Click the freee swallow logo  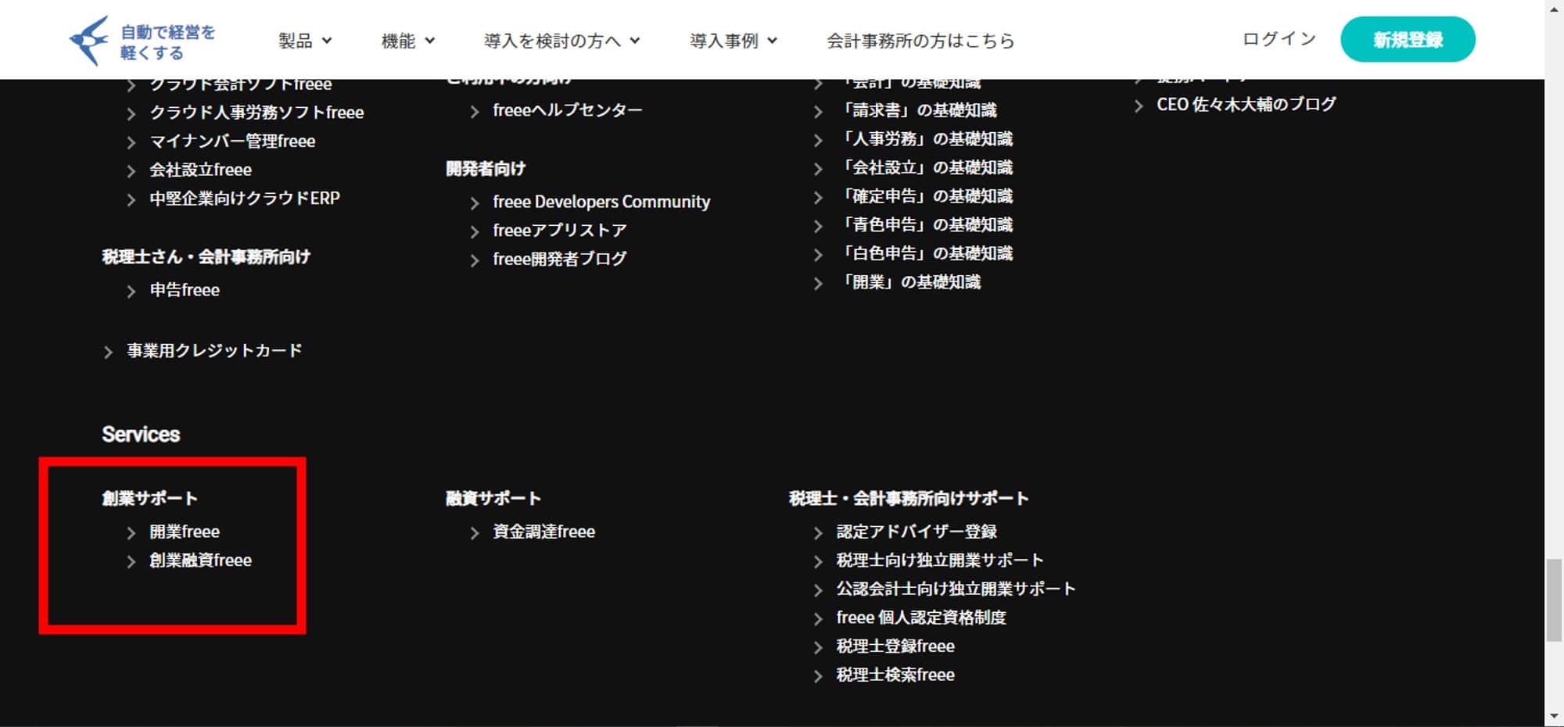[x=88, y=41]
